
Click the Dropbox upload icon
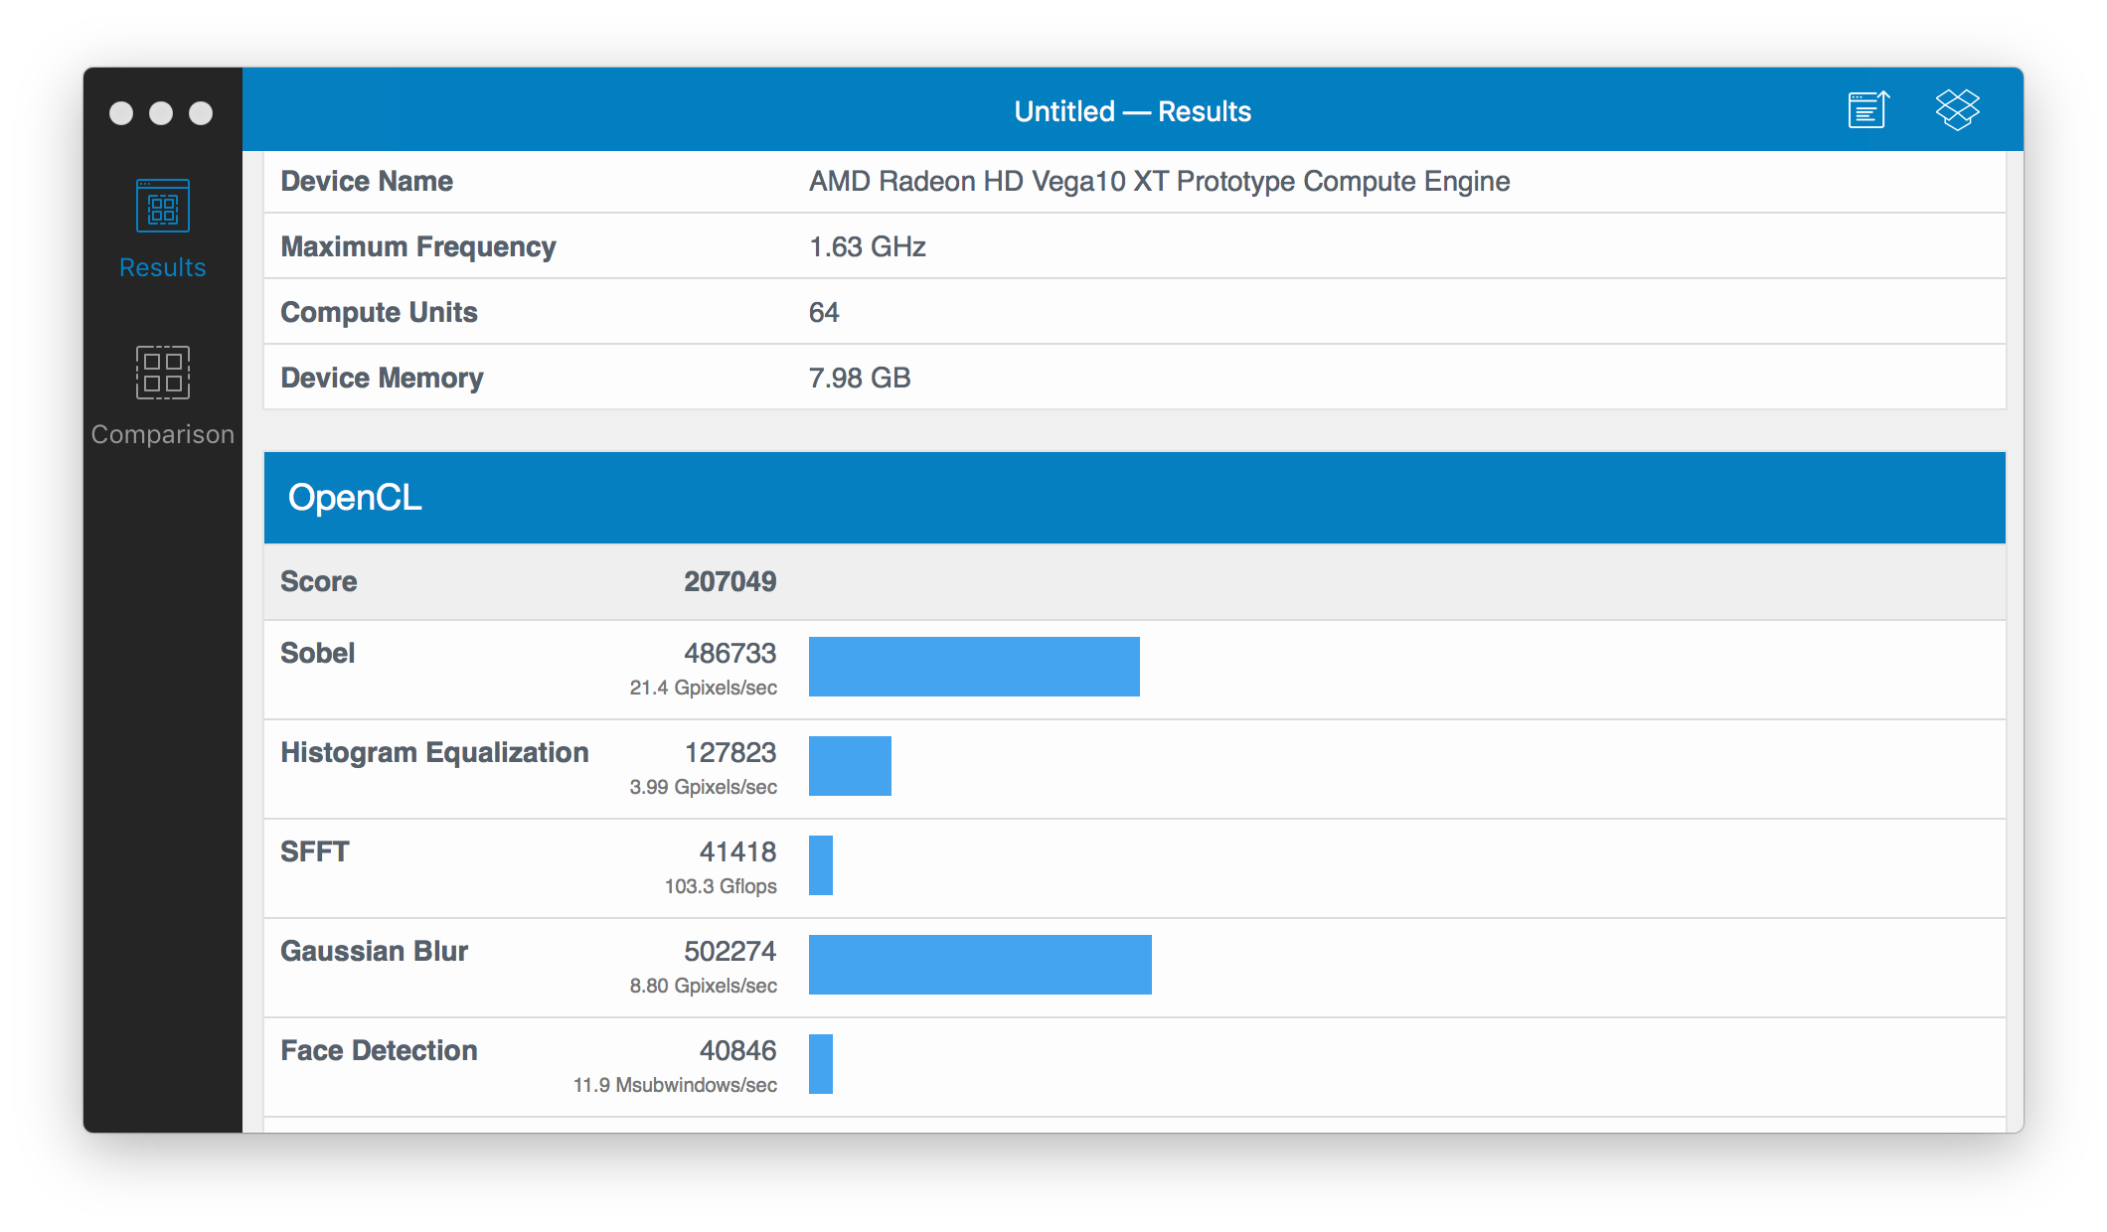(x=1958, y=109)
